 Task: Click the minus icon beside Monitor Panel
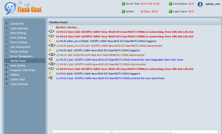tap(6, 61)
